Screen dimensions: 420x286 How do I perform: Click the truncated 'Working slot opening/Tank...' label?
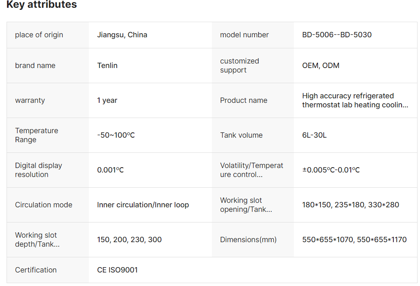(246, 205)
